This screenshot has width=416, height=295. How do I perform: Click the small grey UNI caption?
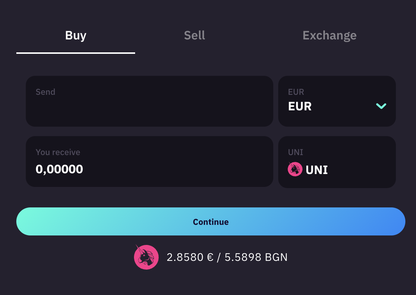(296, 152)
